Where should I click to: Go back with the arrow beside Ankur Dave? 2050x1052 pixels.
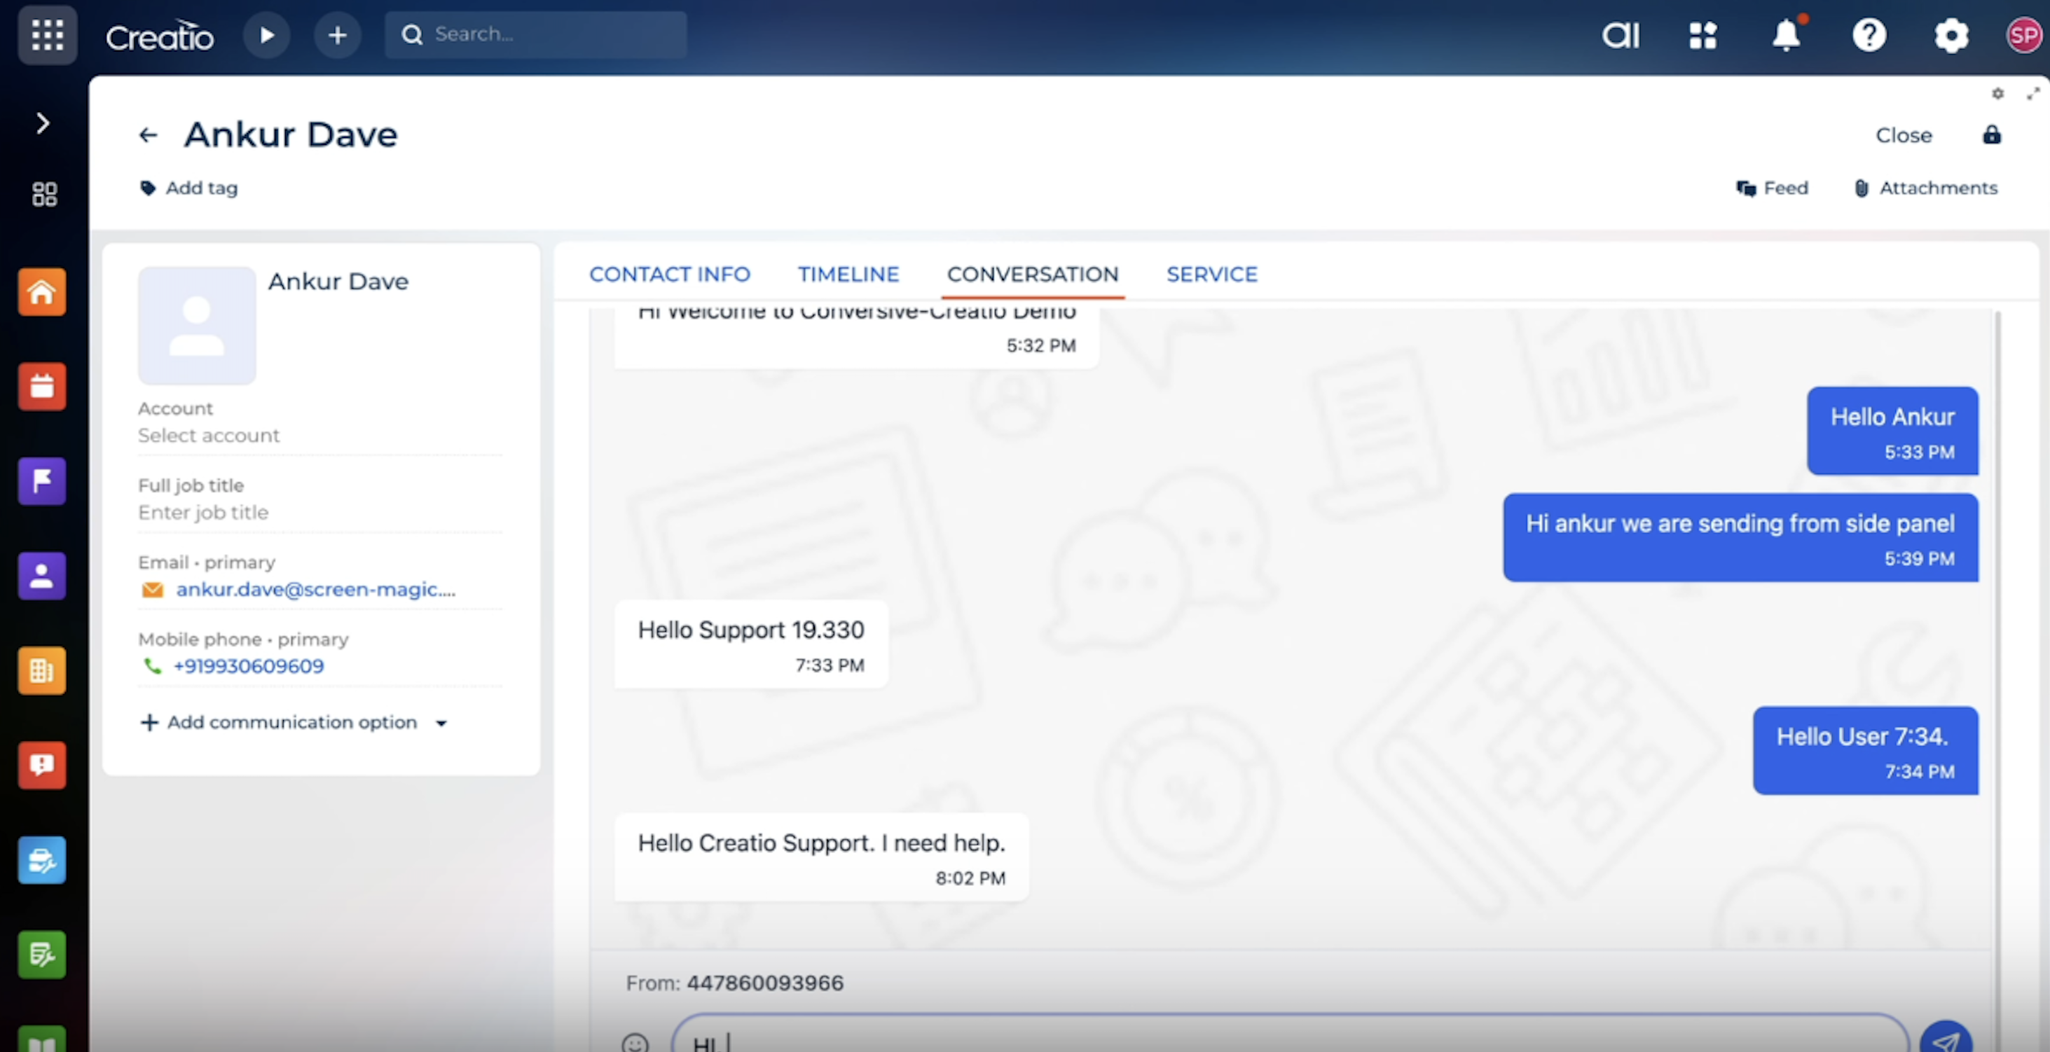[148, 135]
